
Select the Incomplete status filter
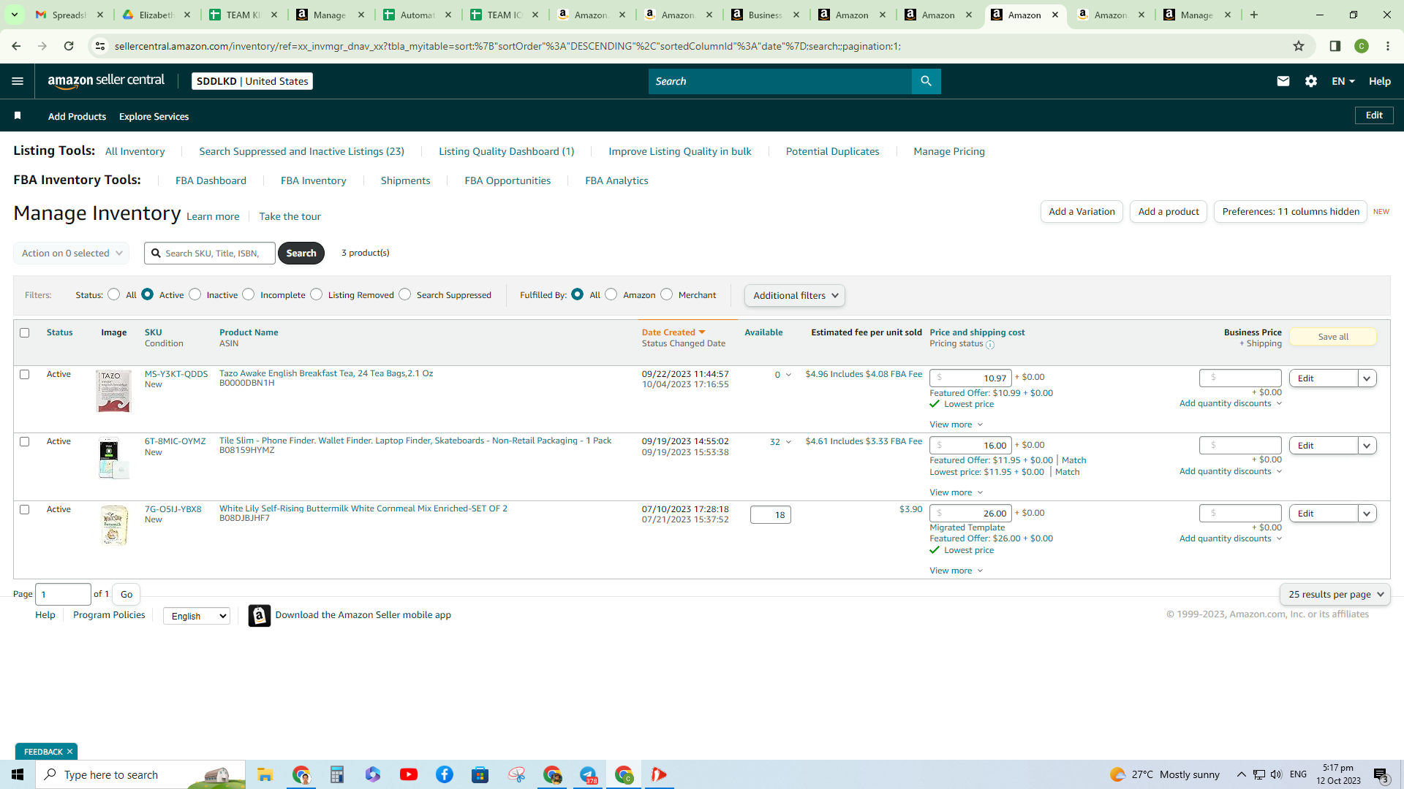coord(249,294)
